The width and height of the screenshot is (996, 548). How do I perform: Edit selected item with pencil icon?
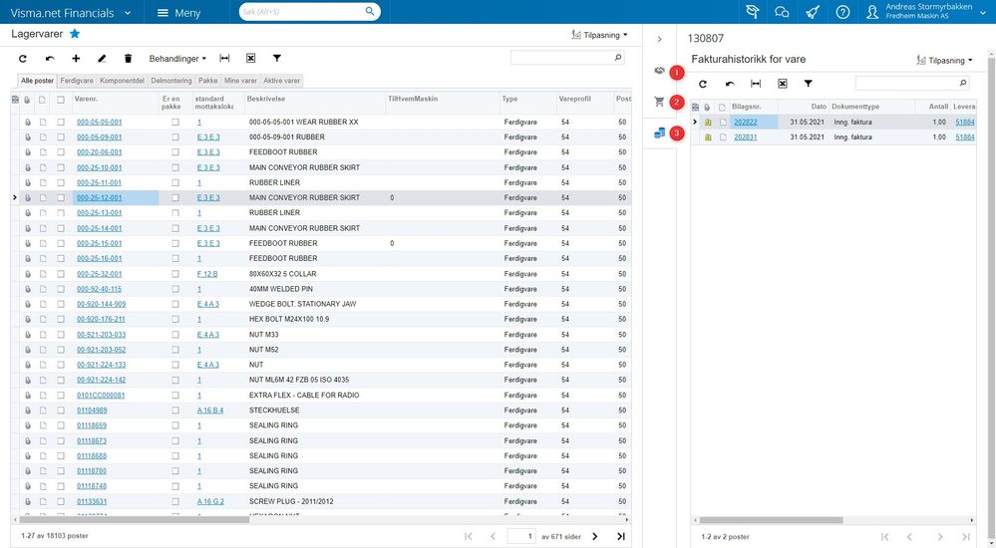(x=102, y=59)
